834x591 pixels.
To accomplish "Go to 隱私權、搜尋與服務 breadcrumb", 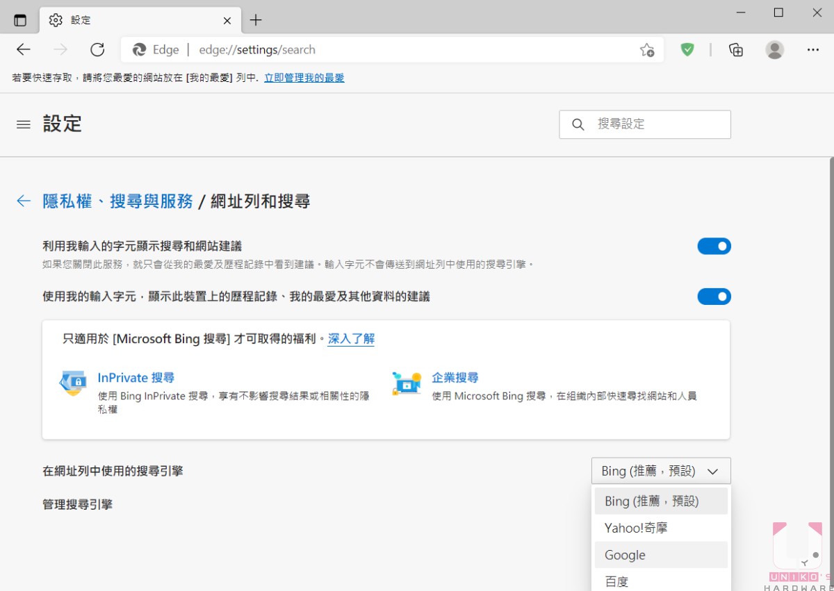I will click(117, 201).
